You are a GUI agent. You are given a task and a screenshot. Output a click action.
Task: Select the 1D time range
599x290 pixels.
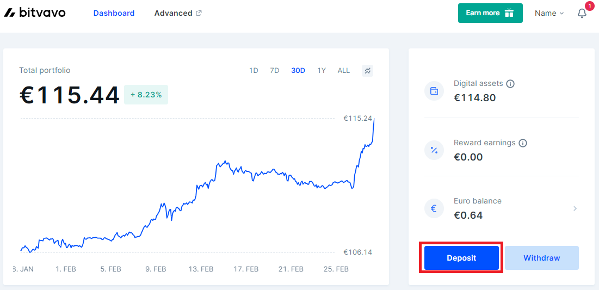click(254, 71)
